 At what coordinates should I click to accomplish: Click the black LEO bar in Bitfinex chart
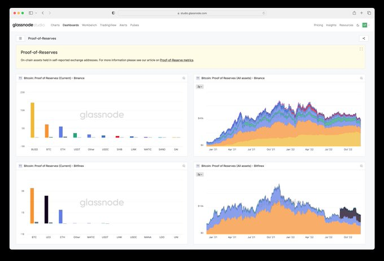tap(46, 210)
